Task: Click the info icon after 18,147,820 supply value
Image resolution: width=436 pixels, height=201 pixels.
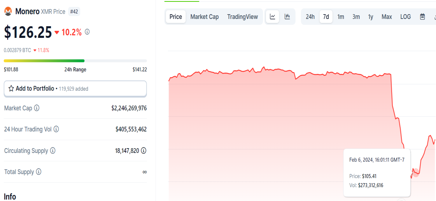Action: point(144,150)
